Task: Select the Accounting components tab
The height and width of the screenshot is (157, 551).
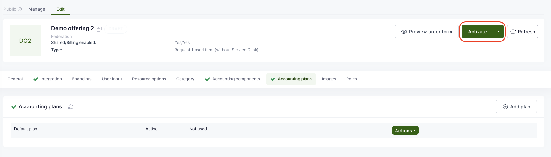Action: click(x=233, y=79)
